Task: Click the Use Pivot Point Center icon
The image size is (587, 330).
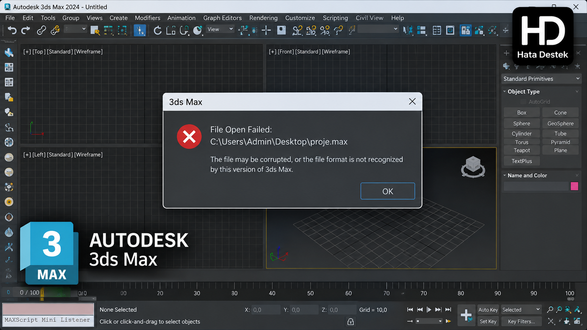Action: click(x=243, y=31)
